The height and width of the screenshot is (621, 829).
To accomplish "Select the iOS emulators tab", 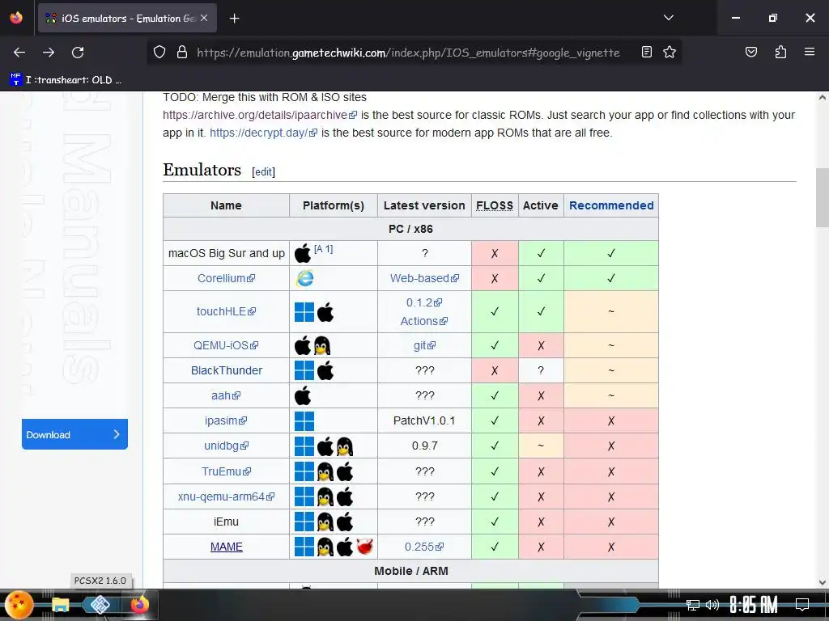I will point(127,18).
